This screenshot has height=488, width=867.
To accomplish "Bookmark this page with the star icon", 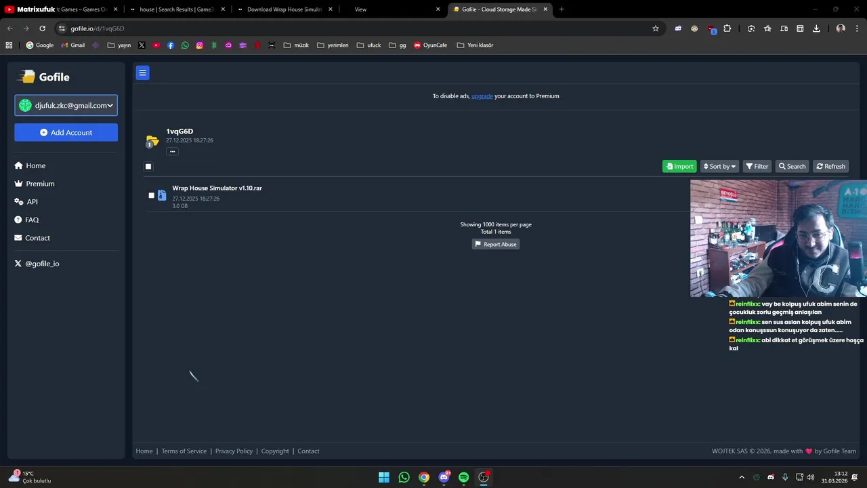I will (656, 28).
